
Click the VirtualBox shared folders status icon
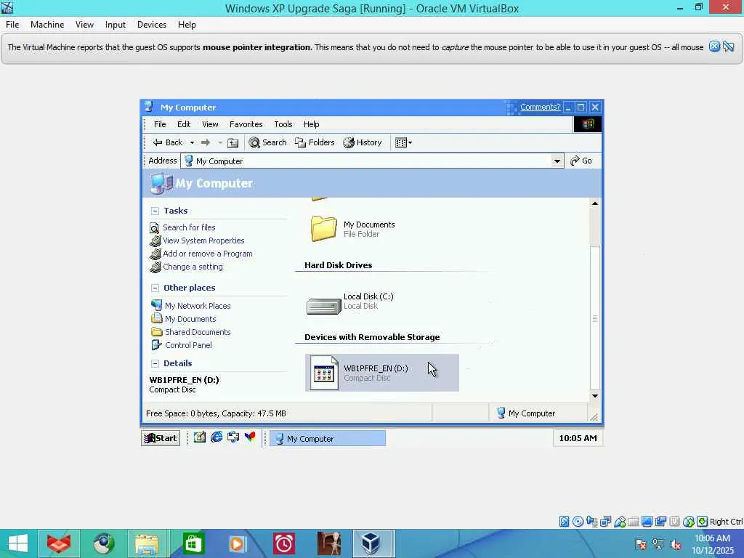tap(633, 522)
